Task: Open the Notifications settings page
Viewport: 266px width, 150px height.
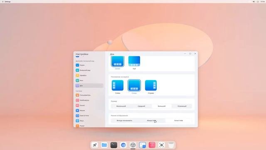Action: pos(89,100)
